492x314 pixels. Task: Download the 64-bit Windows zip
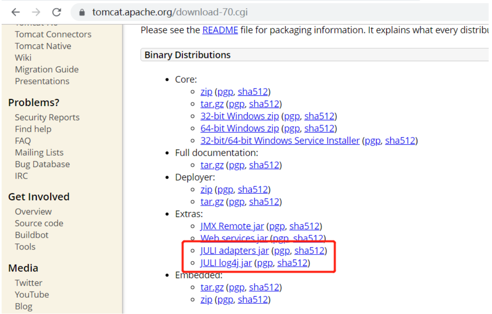pyautogui.click(x=239, y=128)
